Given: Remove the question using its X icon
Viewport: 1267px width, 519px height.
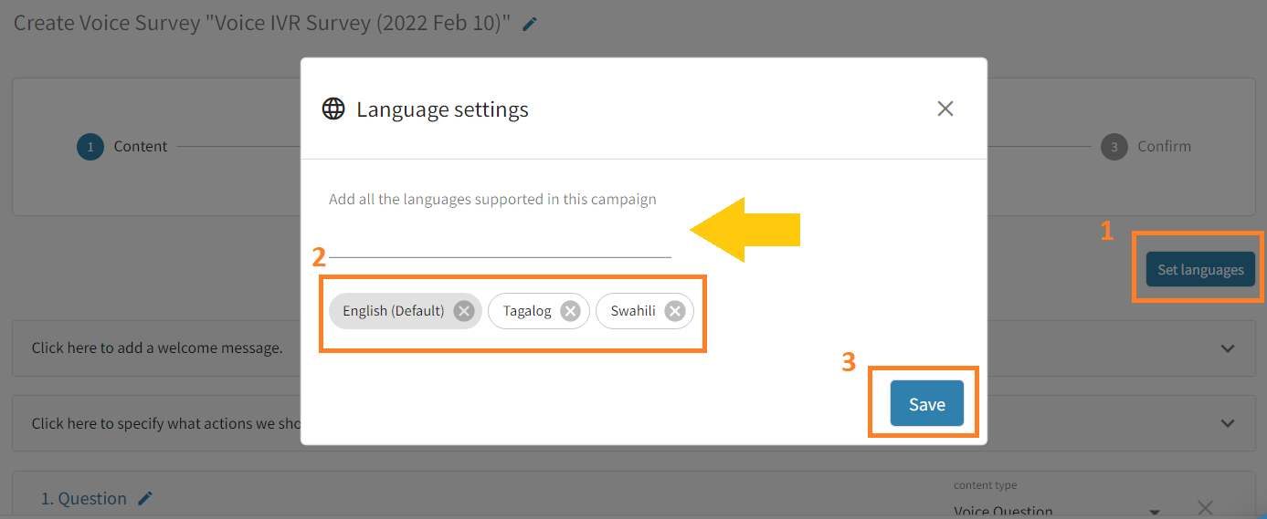Looking at the screenshot, I should click(x=1205, y=508).
